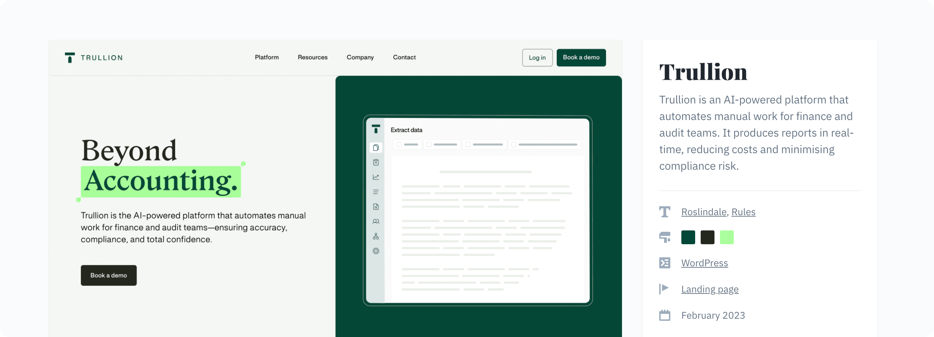Open the Rules font link

tap(743, 212)
